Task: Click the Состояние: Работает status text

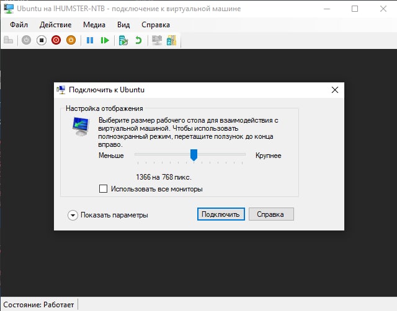Action: coord(38,305)
